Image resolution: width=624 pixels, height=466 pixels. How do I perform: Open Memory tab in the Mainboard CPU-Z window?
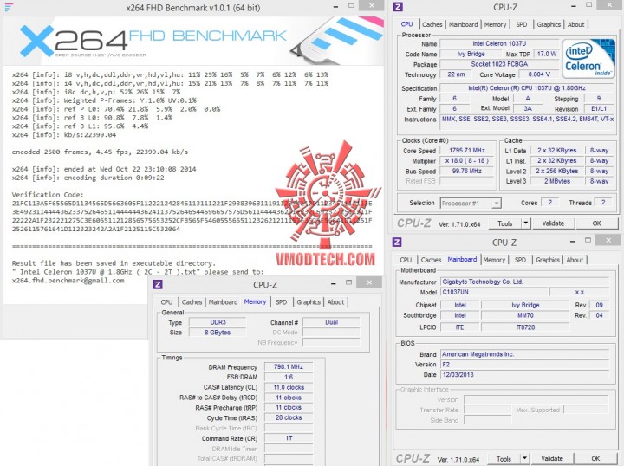[494, 260]
